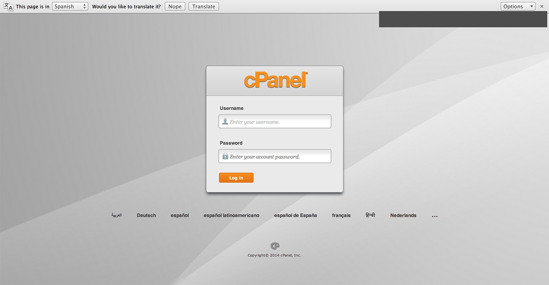Screen dimensions: 549x285
Task: Select the Hindi language option हिन्दी
Action: (x=370, y=215)
